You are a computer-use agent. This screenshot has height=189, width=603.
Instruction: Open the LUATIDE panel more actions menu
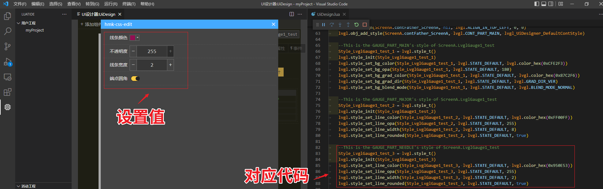(64, 14)
